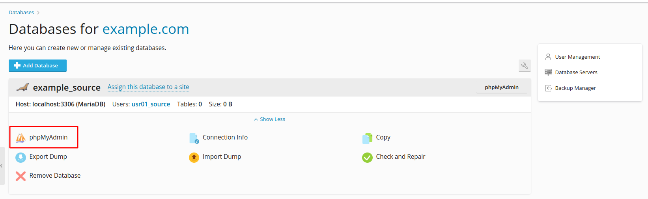Open Backup Manager from the sidebar
This screenshot has height=199, width=648.
575,88
